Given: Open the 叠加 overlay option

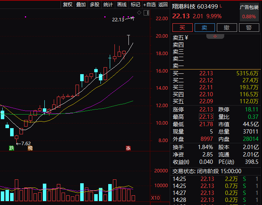Looking at the screenshot, I should click(x=81, y=5).
